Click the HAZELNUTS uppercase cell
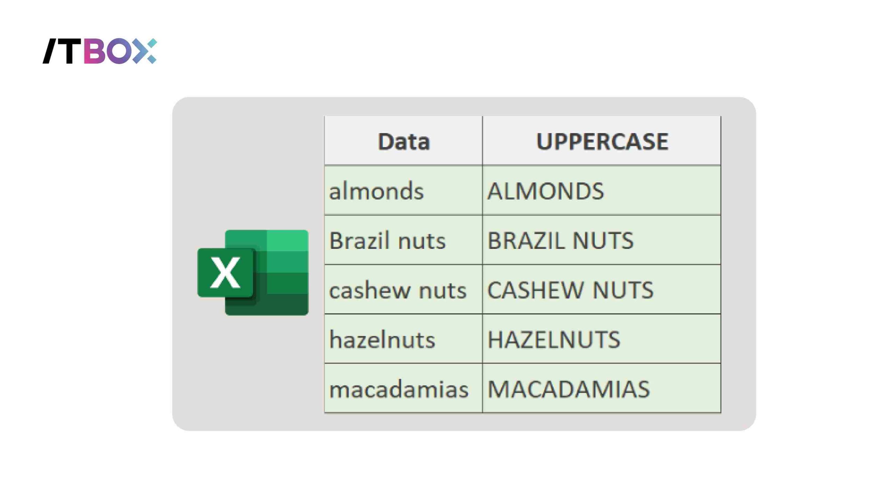The image size is (890, 500). (x=601, y=339)
